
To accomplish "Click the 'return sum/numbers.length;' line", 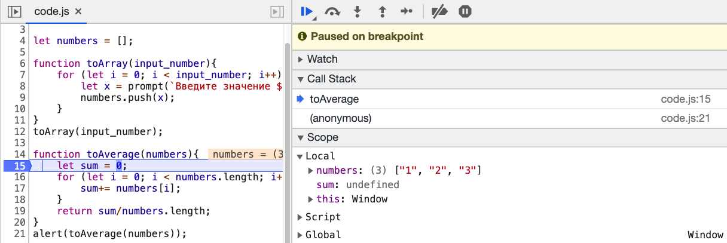I will [x=134, y=211].
